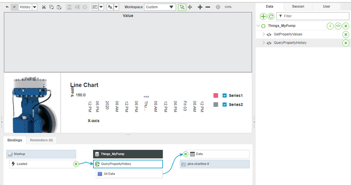The height and width of the screenshot is (185, 351).
Task: Collapse the Things_MyPump tree node
Action: coord(258,26)
